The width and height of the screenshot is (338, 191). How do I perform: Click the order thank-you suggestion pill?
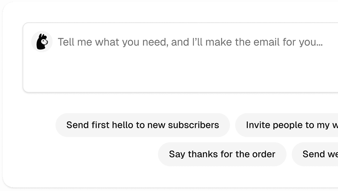pyautogui.click(x=222, y=154)
